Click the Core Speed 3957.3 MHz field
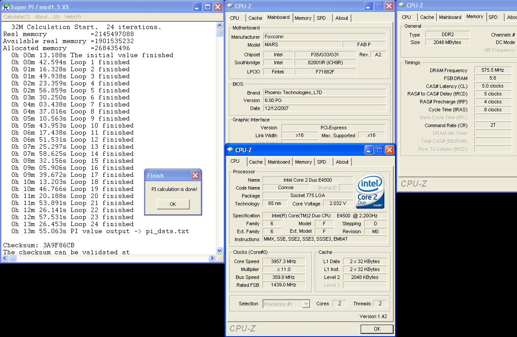 click(x=284, y=261)
